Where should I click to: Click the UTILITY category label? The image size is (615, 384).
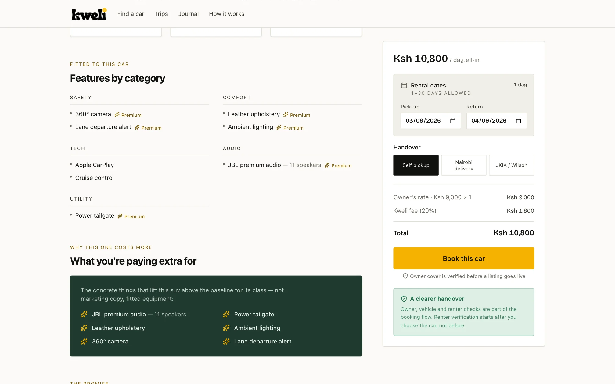pyautogui.click(x=81, y=199)
